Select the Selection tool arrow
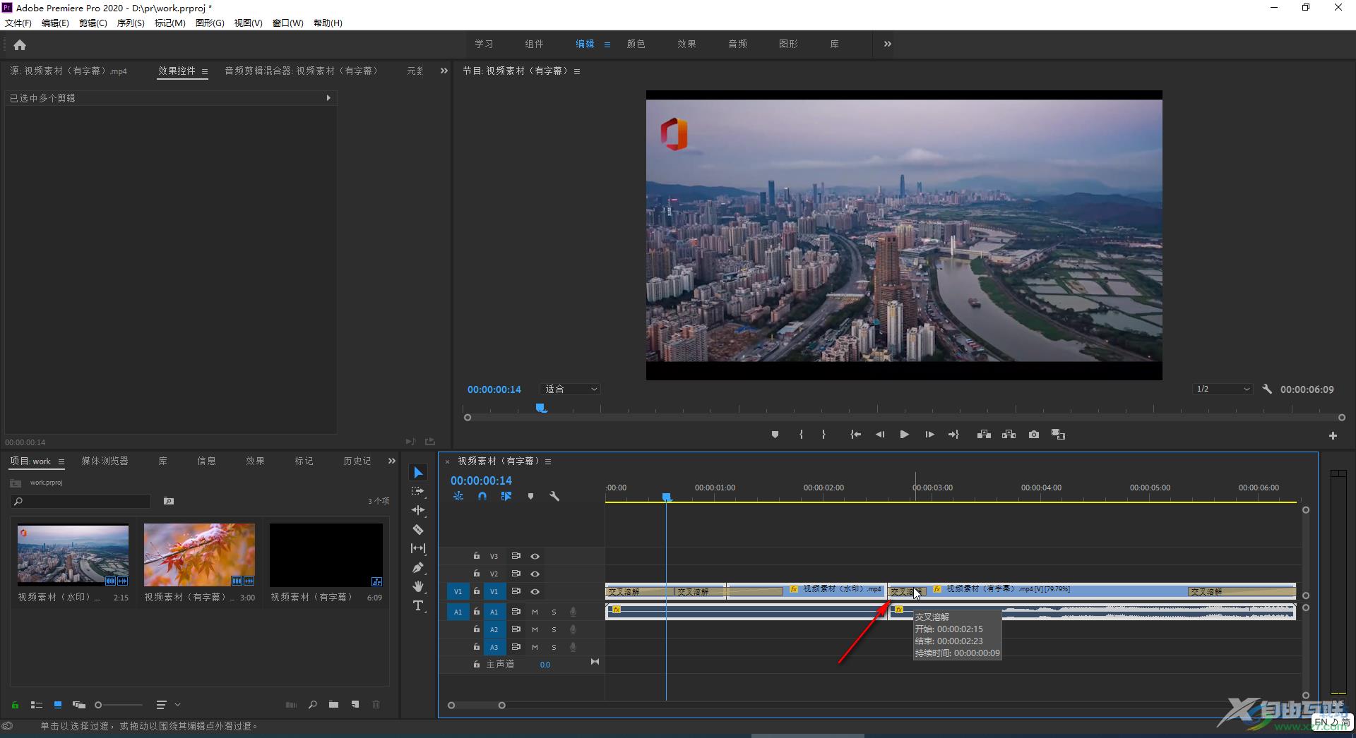1356x738 pixels. [418, 473]
